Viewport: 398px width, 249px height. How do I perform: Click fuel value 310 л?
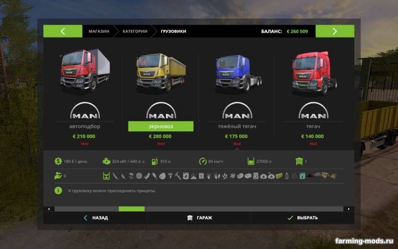point(165,162)
